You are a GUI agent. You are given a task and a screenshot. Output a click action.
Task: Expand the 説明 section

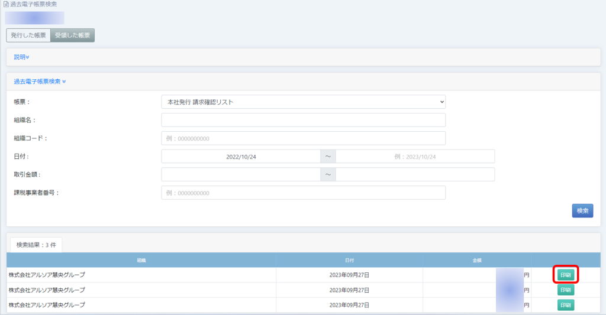coord(21,57)
